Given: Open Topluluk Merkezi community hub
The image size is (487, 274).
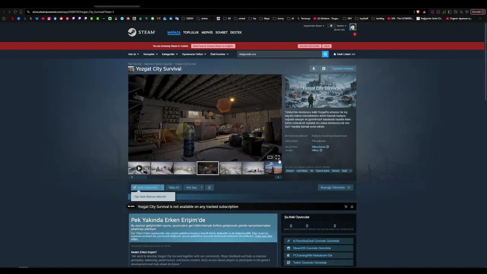Looking at the screenshot, I should (343, 68).
